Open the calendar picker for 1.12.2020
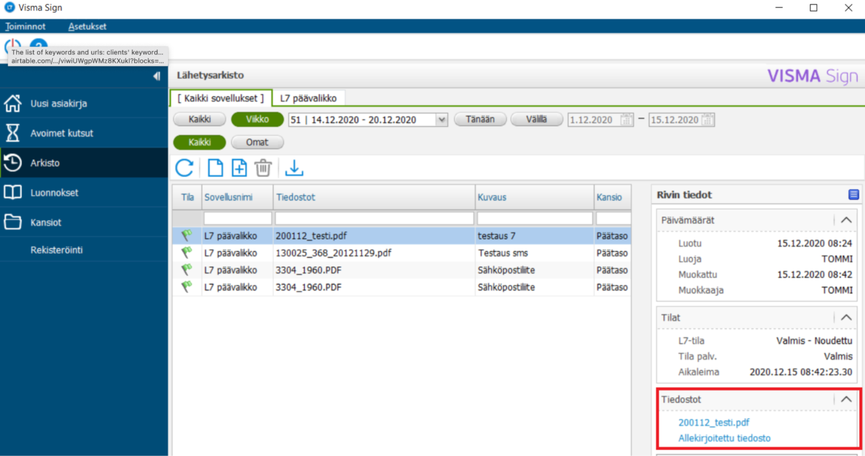 (x=627, y=120)
